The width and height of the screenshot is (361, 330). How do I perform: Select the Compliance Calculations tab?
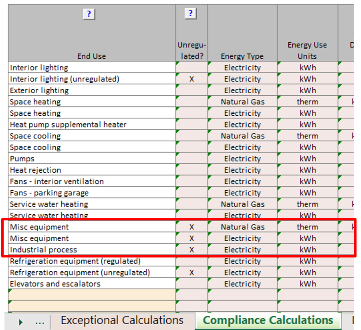(268, 321)
